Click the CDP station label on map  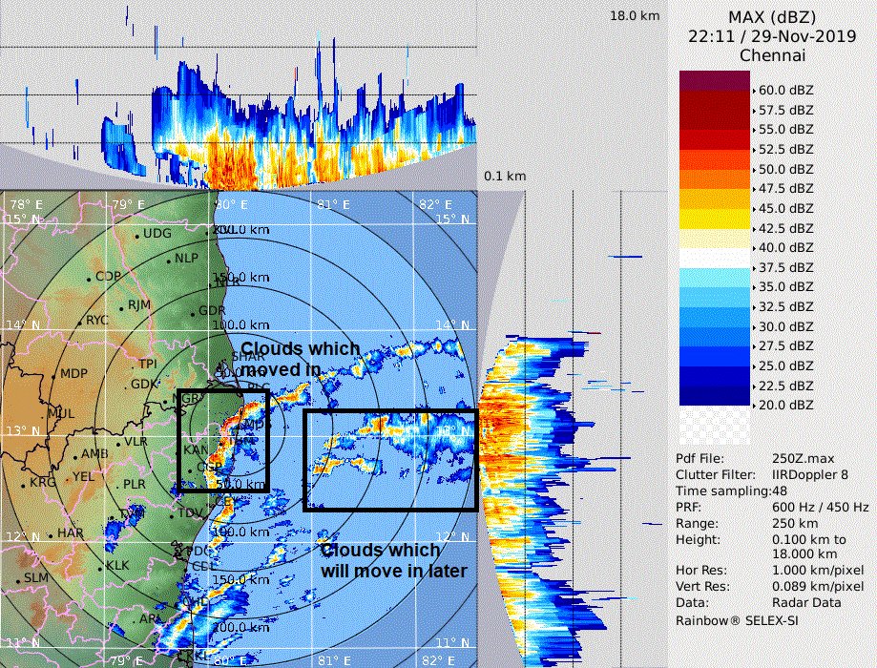click(108, 276)
